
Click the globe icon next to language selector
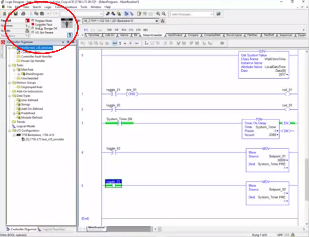(218, 14)
